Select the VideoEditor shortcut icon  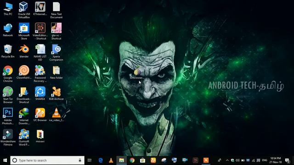[40, 31]
